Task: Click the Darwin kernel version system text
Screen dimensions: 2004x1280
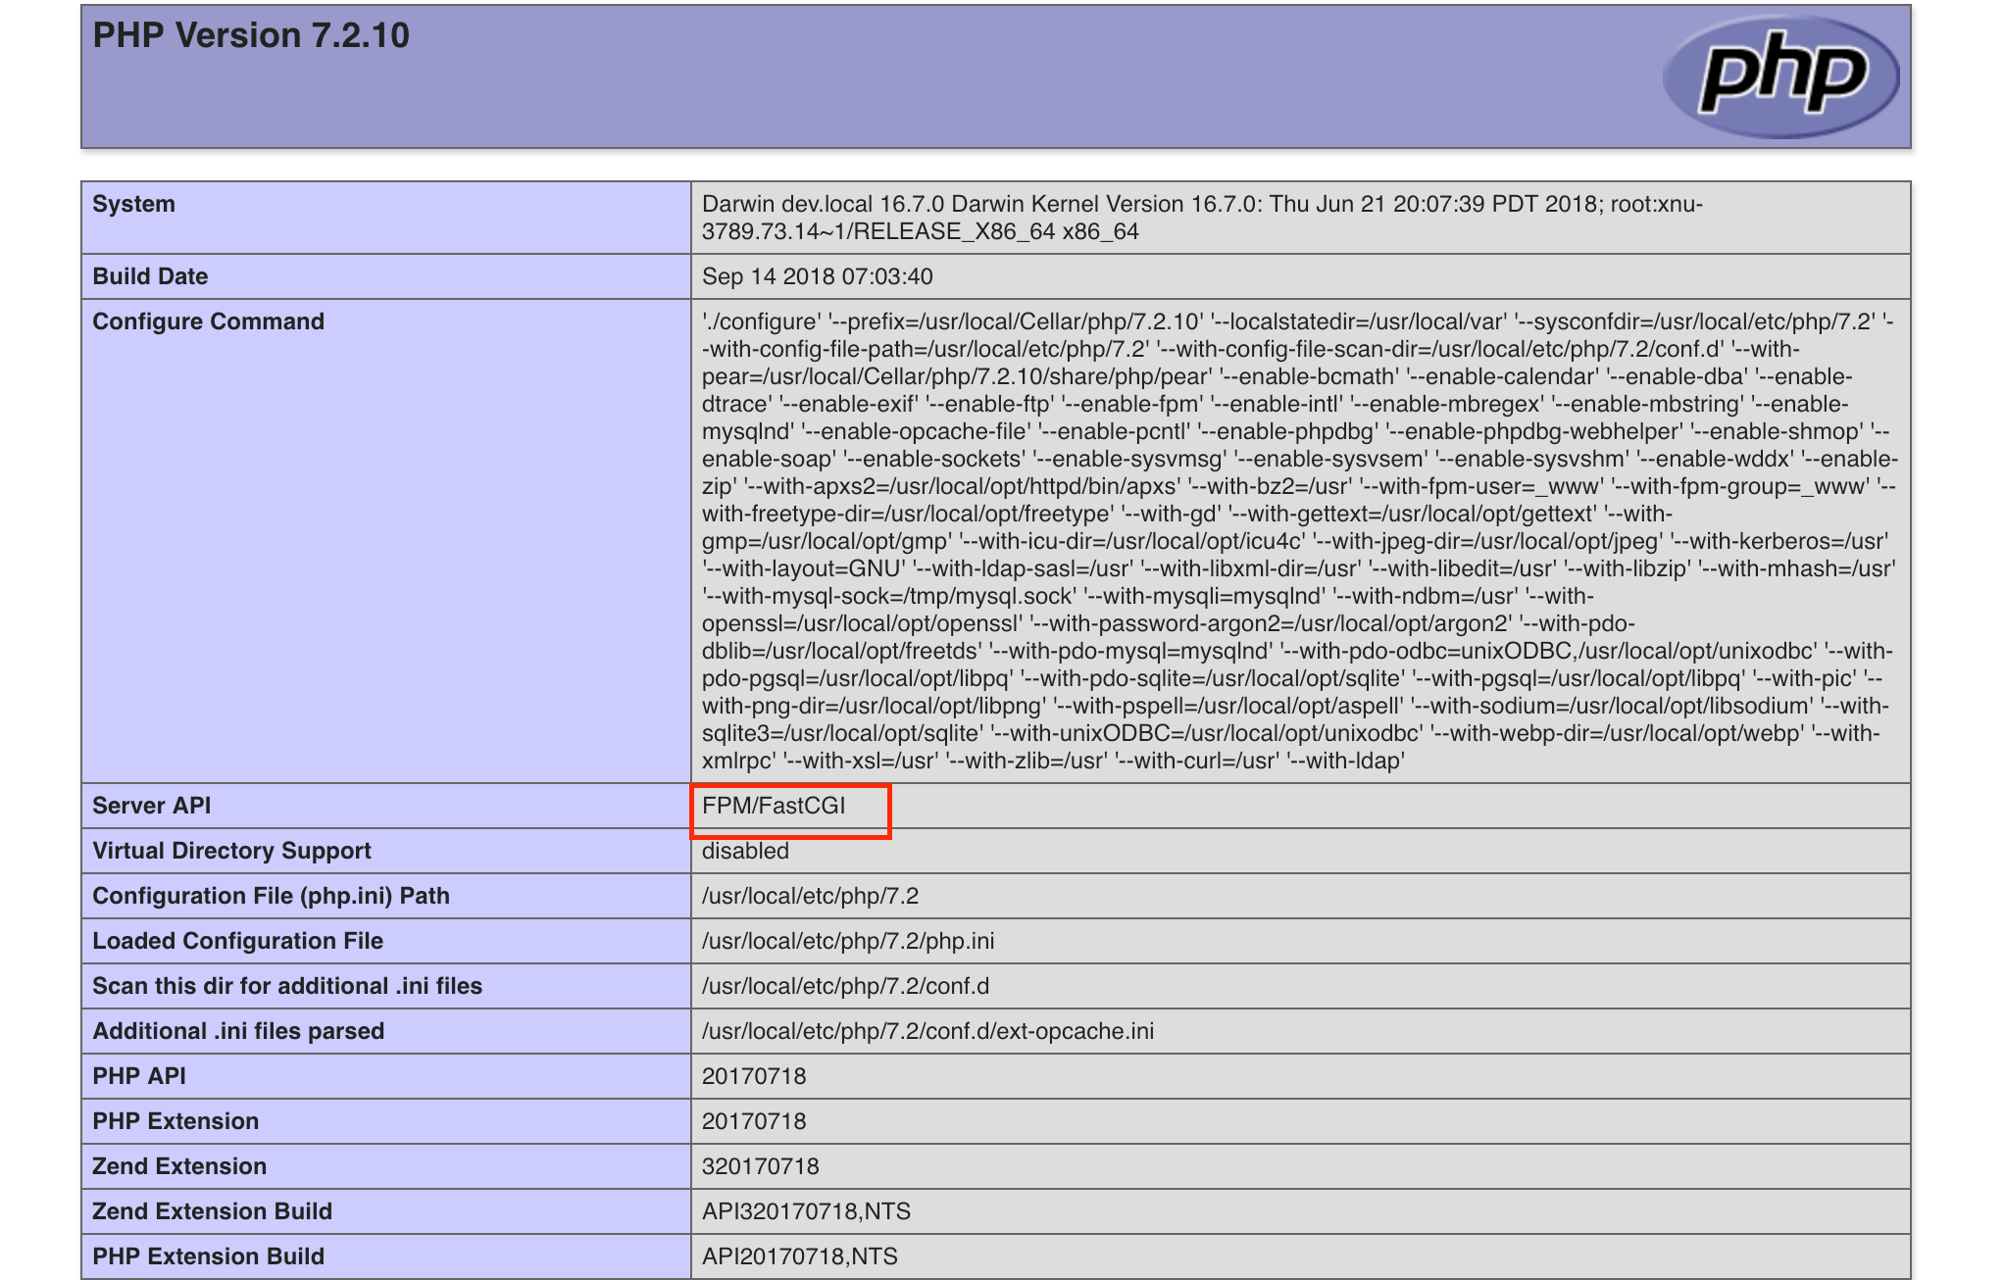Action: coord(1201,218)
